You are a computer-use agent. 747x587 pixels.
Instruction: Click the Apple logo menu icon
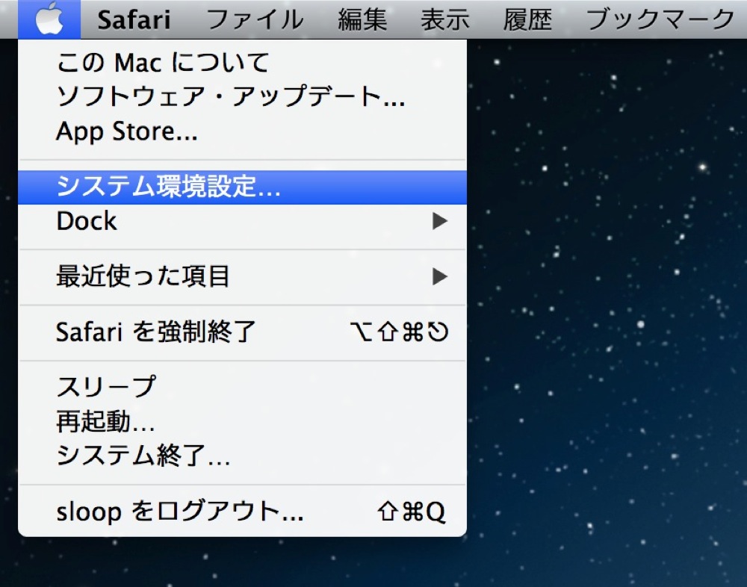49,19
